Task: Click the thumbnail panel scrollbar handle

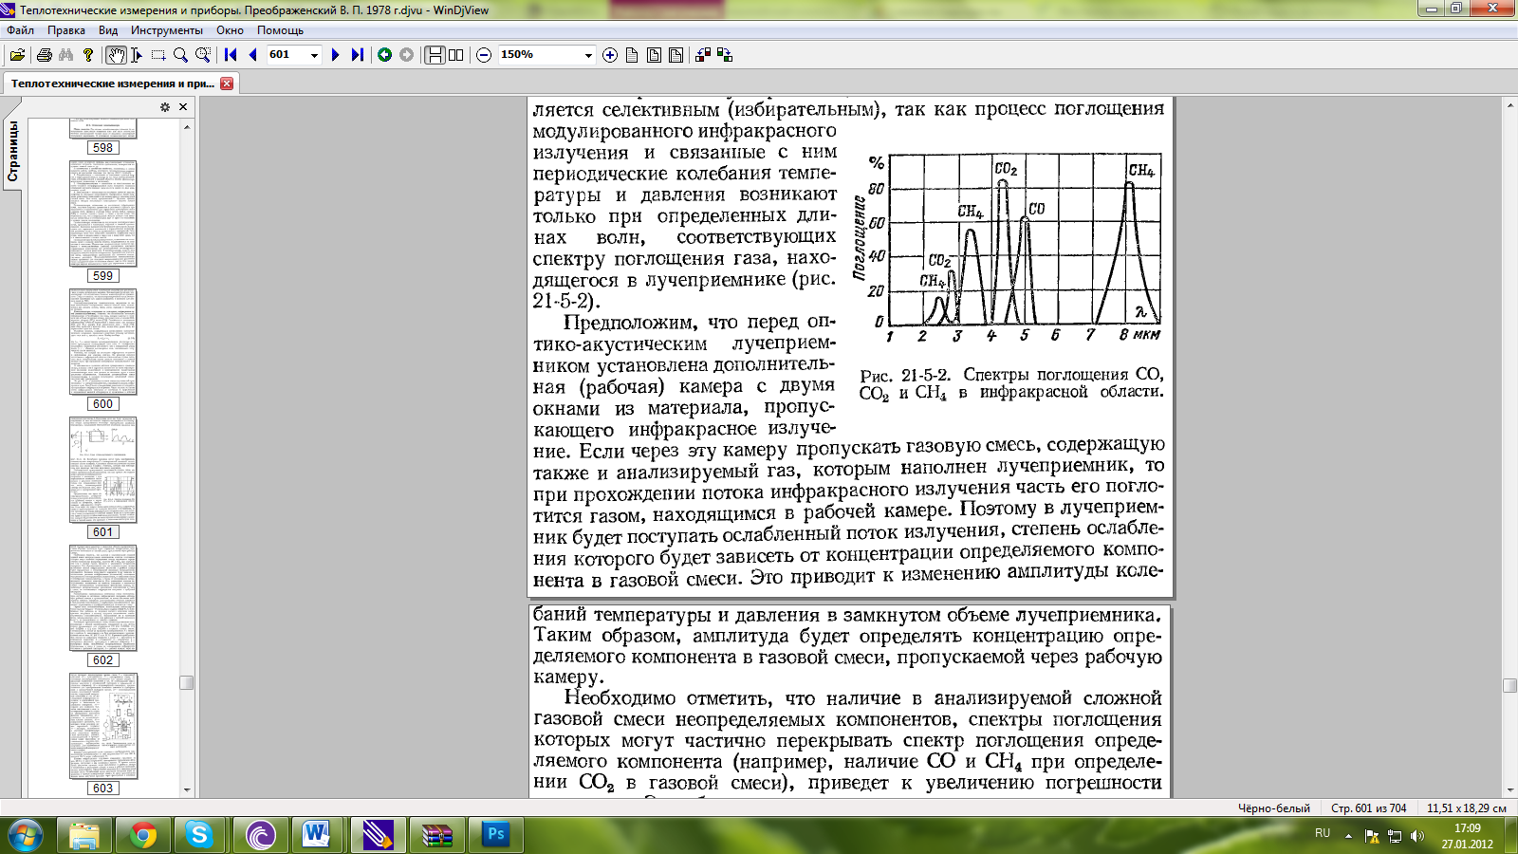Action: tap(187, 682)
